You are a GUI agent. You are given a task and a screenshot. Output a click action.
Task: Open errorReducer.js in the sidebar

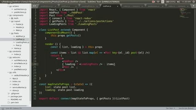click(21, 63)
